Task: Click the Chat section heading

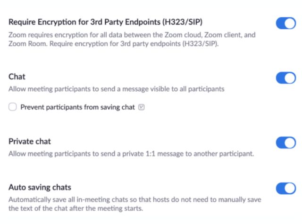Action: point(17,77)
